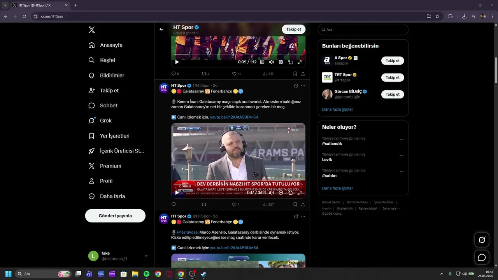Expand Daha fazla footer links

[391, 208]
